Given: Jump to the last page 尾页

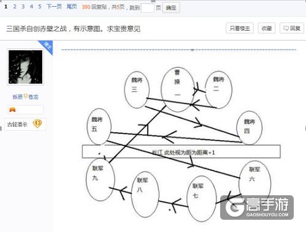Looking at the screenshot, I should click(72, 7).
